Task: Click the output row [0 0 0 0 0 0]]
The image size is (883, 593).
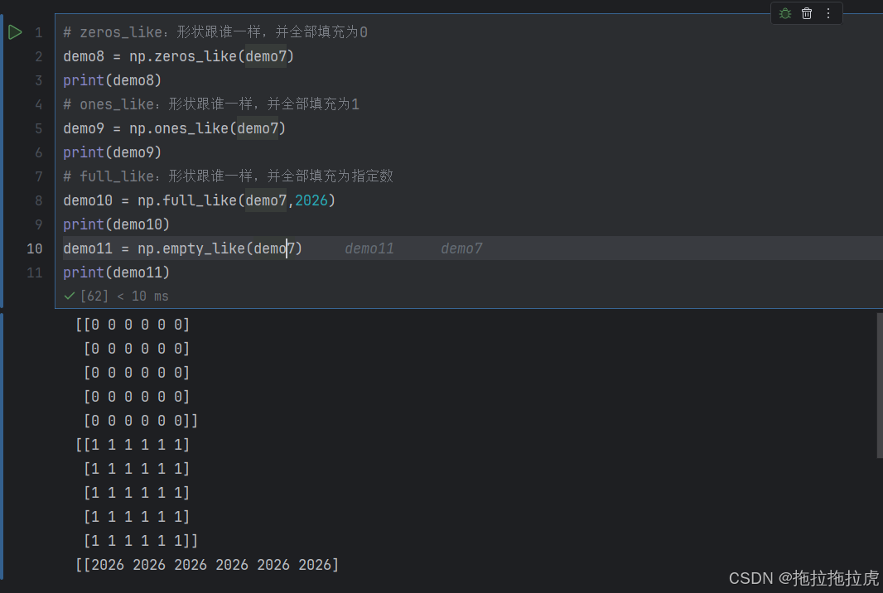Action: pos(141,421)
